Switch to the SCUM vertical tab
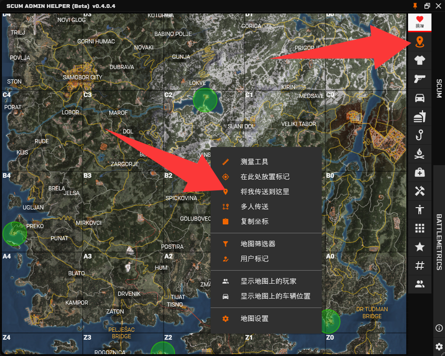 [x=439, y=89]
